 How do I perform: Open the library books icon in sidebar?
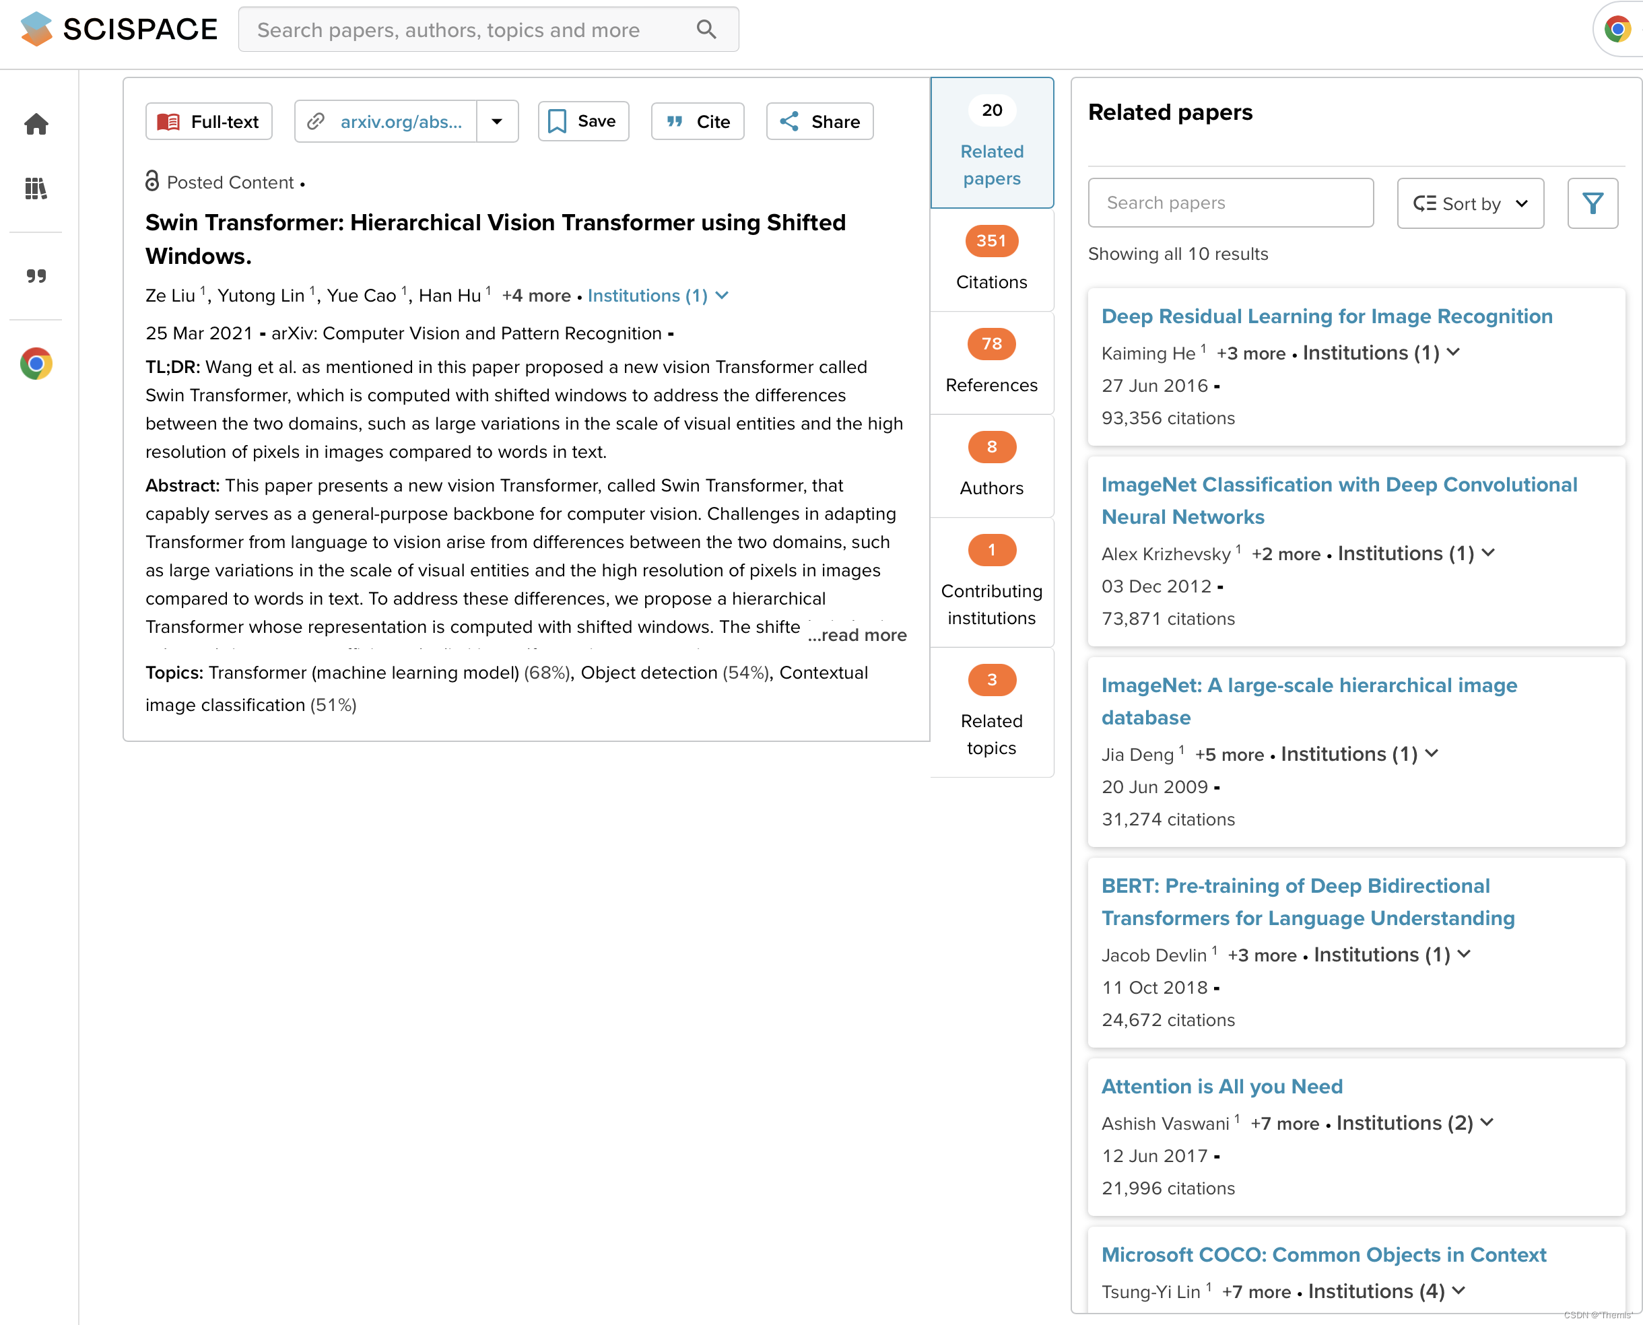(x=36, y=188)
